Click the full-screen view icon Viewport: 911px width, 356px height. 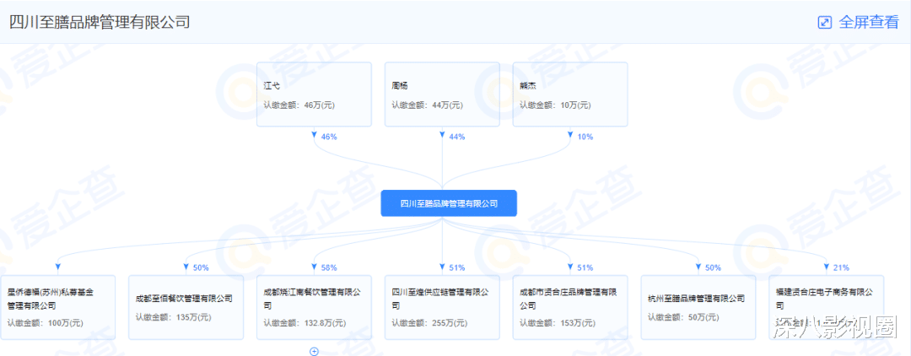point(825,22)
